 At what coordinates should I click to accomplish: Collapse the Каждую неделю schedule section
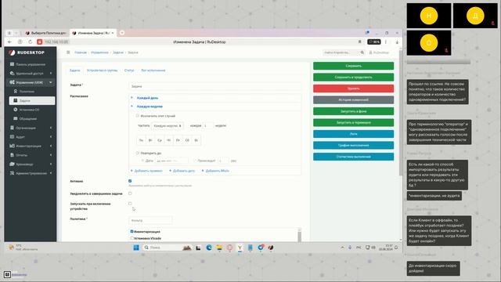[x=150, y=107]
